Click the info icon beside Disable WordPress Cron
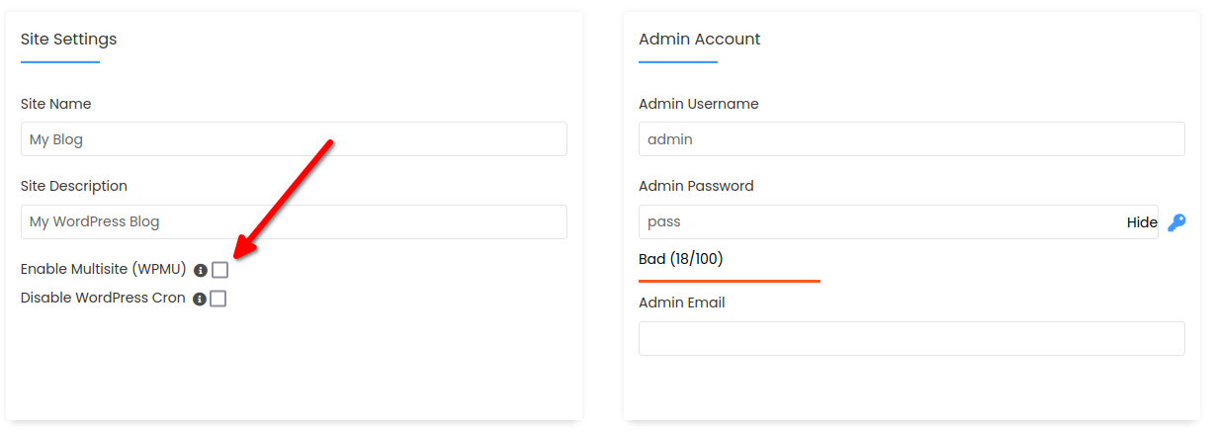The image size is (1212, 433). coord(200,299)
